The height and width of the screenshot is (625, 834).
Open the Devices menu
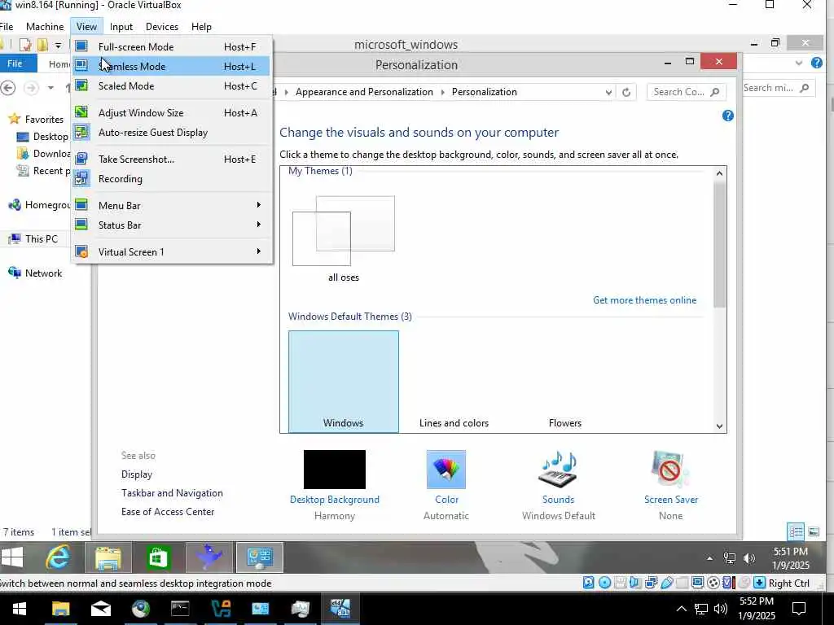(162, 27)
